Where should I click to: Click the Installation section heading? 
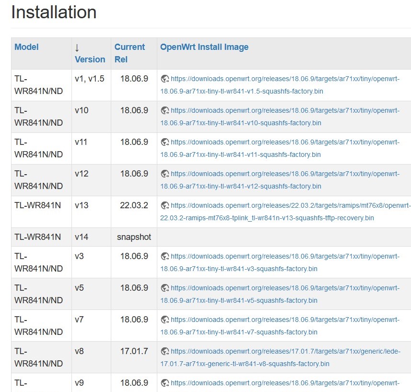pyautogui.click(x=54, y=12)
